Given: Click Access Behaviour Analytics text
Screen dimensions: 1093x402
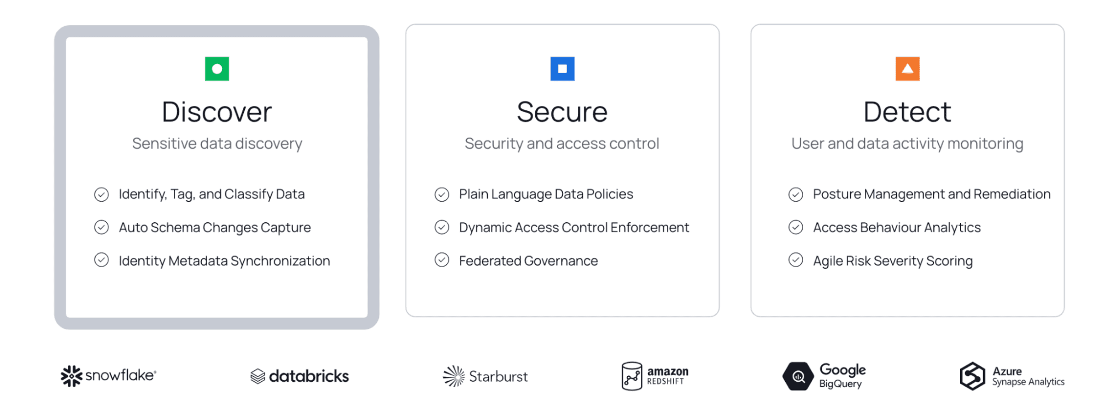Looking at the screenshot, I should pos(897,228).
